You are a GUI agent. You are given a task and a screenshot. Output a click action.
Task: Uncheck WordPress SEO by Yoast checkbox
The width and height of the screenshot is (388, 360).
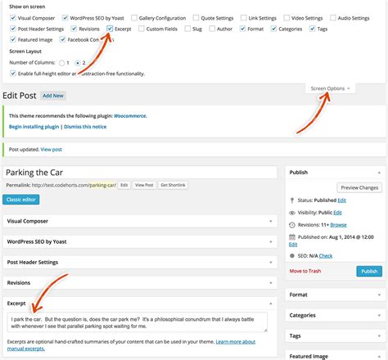pyautogui.click(x=65, y=18)
